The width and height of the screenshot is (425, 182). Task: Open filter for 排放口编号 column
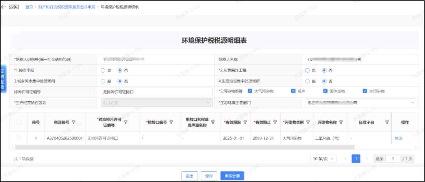(x=171, y=122)
